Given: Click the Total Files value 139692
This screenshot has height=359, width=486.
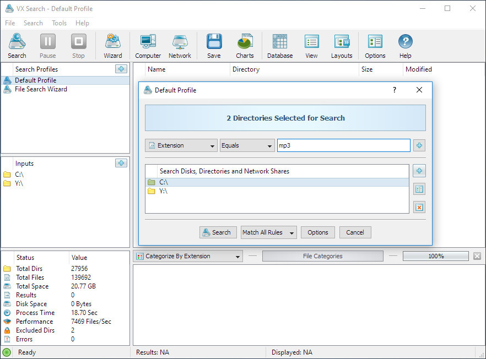Looking at the screenshot, I should 81,278.
